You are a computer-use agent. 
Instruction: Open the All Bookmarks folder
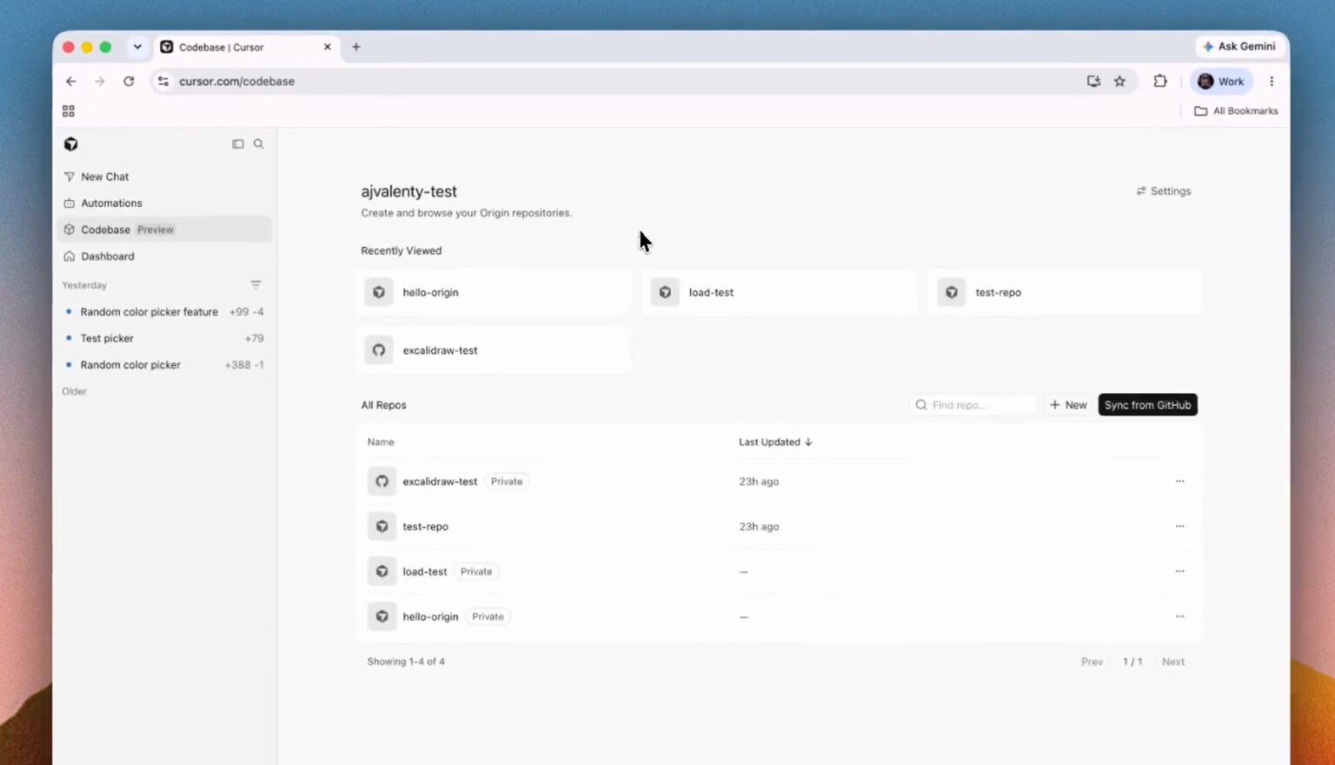tap(1236, 111)
